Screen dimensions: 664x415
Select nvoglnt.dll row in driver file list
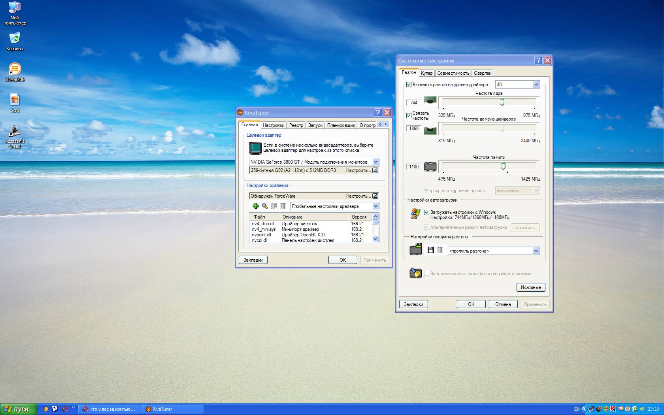tap(311, 235)
